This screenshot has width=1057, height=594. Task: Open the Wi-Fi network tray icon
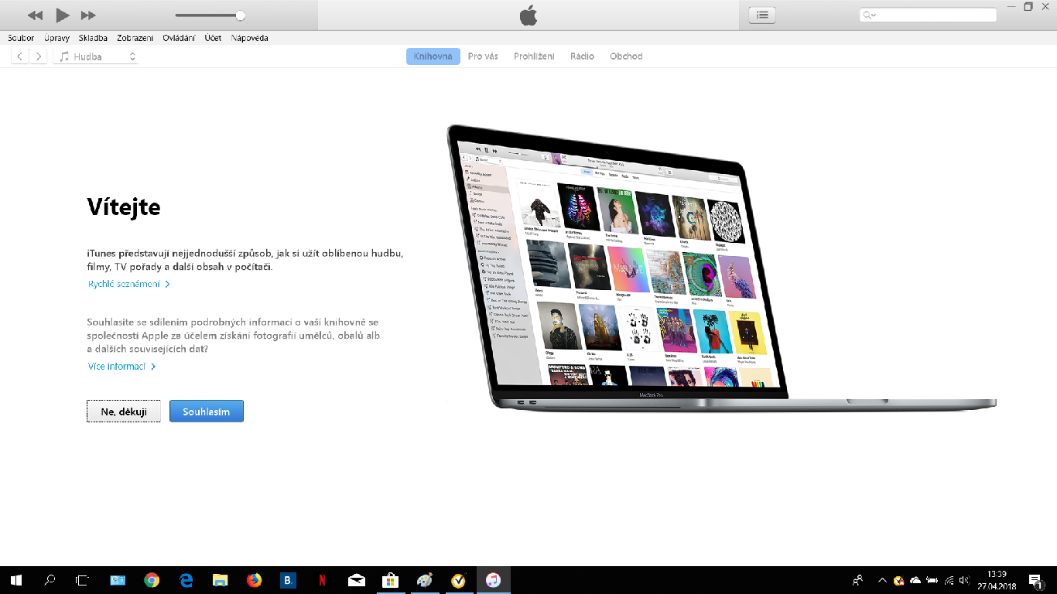949,580
